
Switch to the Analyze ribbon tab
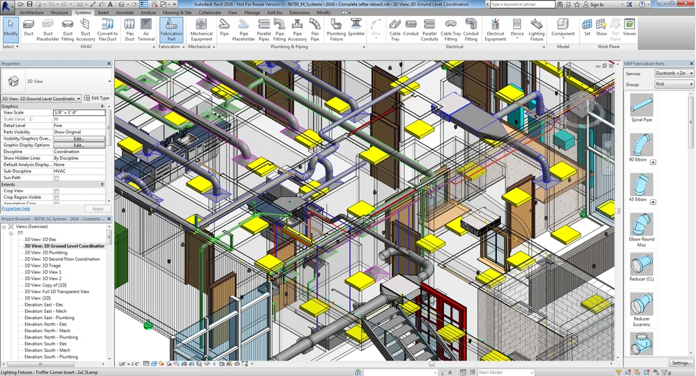tap(148, 13)
